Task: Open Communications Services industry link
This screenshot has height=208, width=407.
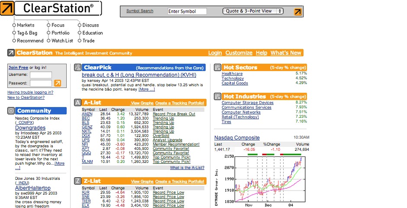Action: pos(246,107)
